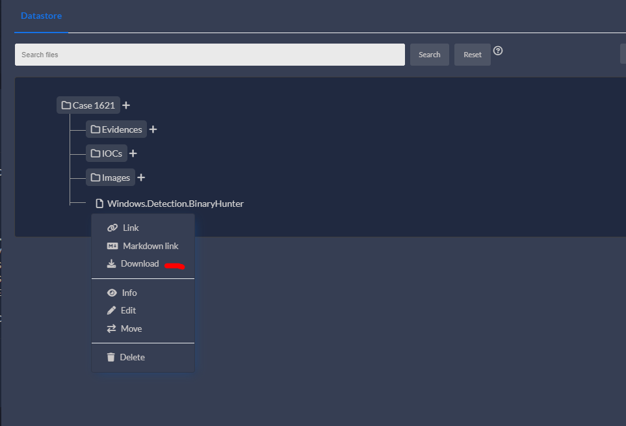Switch to the Datastore tab
This screenshot has width=626, height=426.
coord(41,16)
